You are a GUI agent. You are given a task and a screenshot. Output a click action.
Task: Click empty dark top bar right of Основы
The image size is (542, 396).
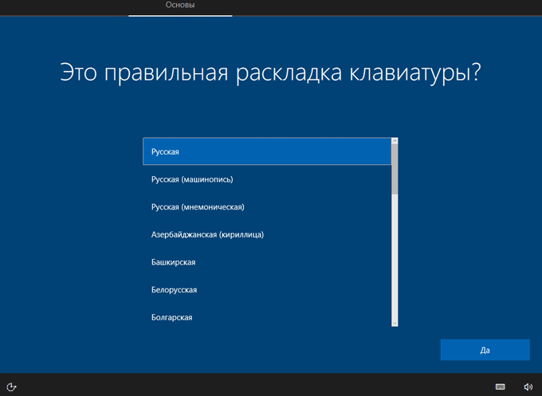point(383,7)
